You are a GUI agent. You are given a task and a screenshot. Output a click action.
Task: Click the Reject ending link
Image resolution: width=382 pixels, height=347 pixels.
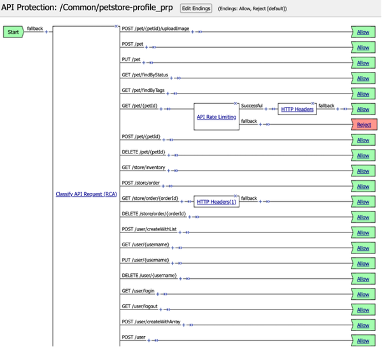(364, 125)
